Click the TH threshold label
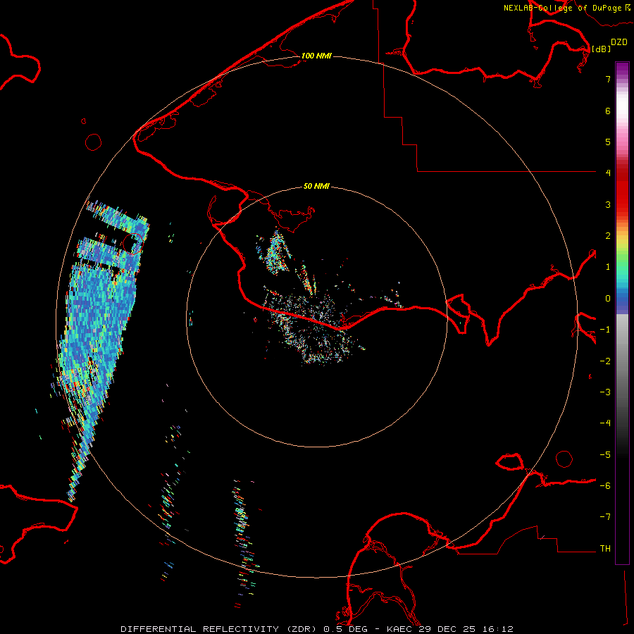The height and width of the screenshot is (634, 634). coord(605,549)
